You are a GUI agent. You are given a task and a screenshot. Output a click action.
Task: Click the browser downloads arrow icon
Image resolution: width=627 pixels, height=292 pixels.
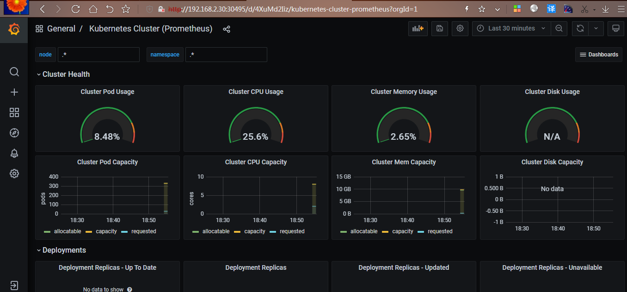(605, 9)
